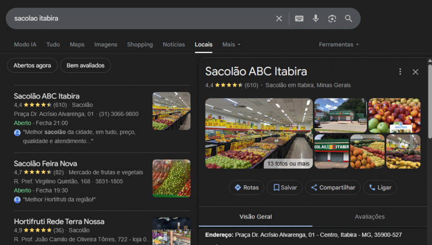The height and width of the screenshot is (245, 432).
Task: Select the Imagens search tab
Action: pos(105,45)
